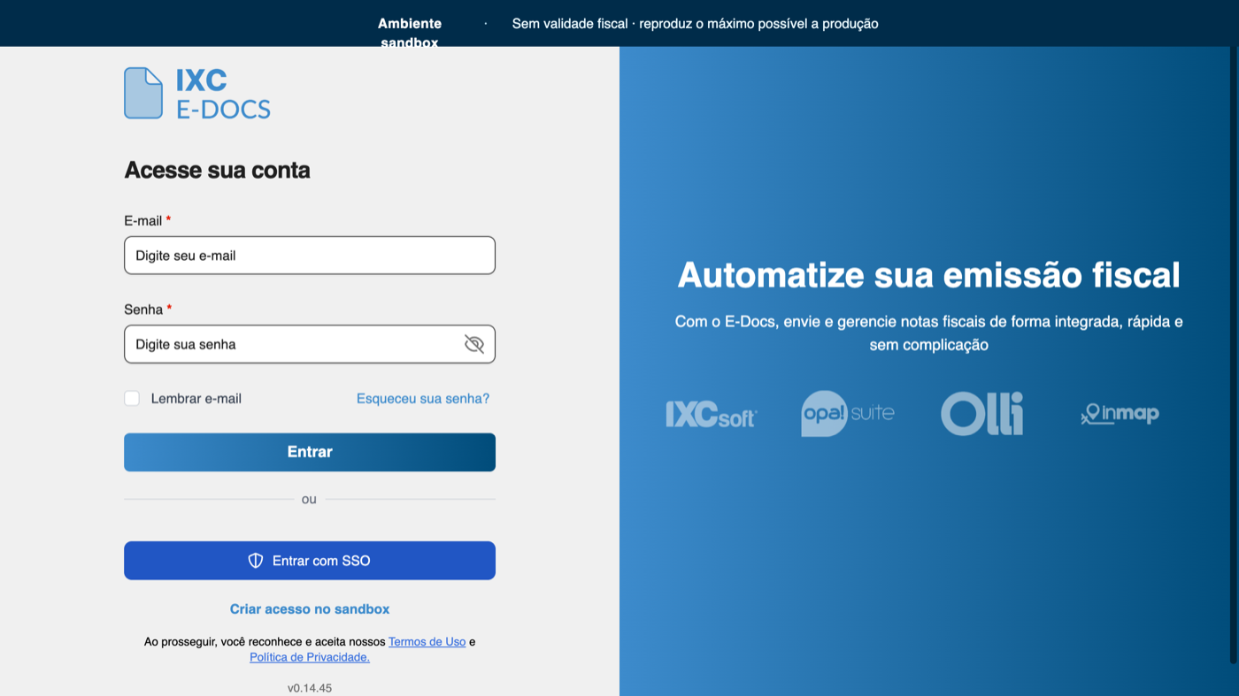
Task: Click the page vertical scrollbar
Action: (x=1235, y=354)
